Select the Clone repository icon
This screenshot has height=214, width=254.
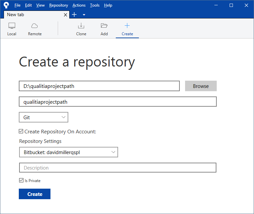point(81,26)
